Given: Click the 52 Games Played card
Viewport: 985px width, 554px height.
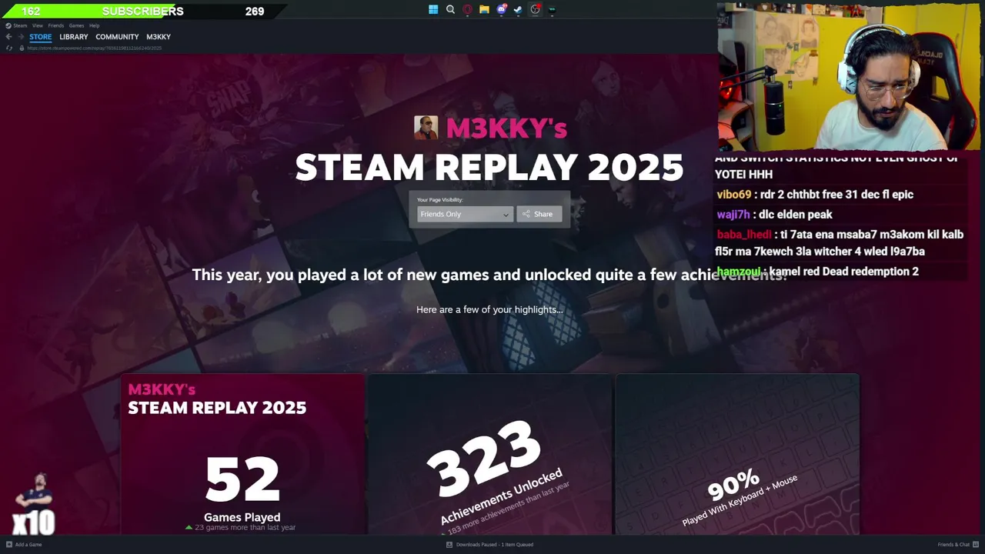Looking at the screenshot, I should (242, 454).
